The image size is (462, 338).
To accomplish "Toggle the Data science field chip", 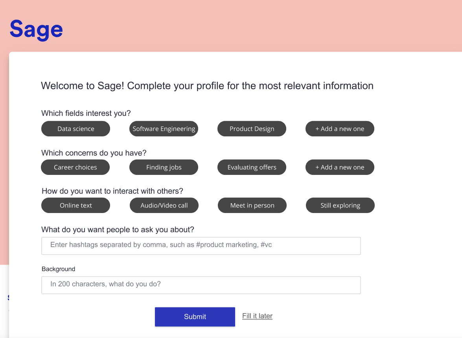I will pyautogui.click(x=75, y=129).
